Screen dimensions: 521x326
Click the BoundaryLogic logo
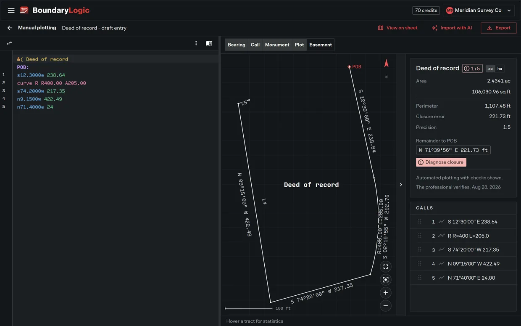(x=55, y=11)
